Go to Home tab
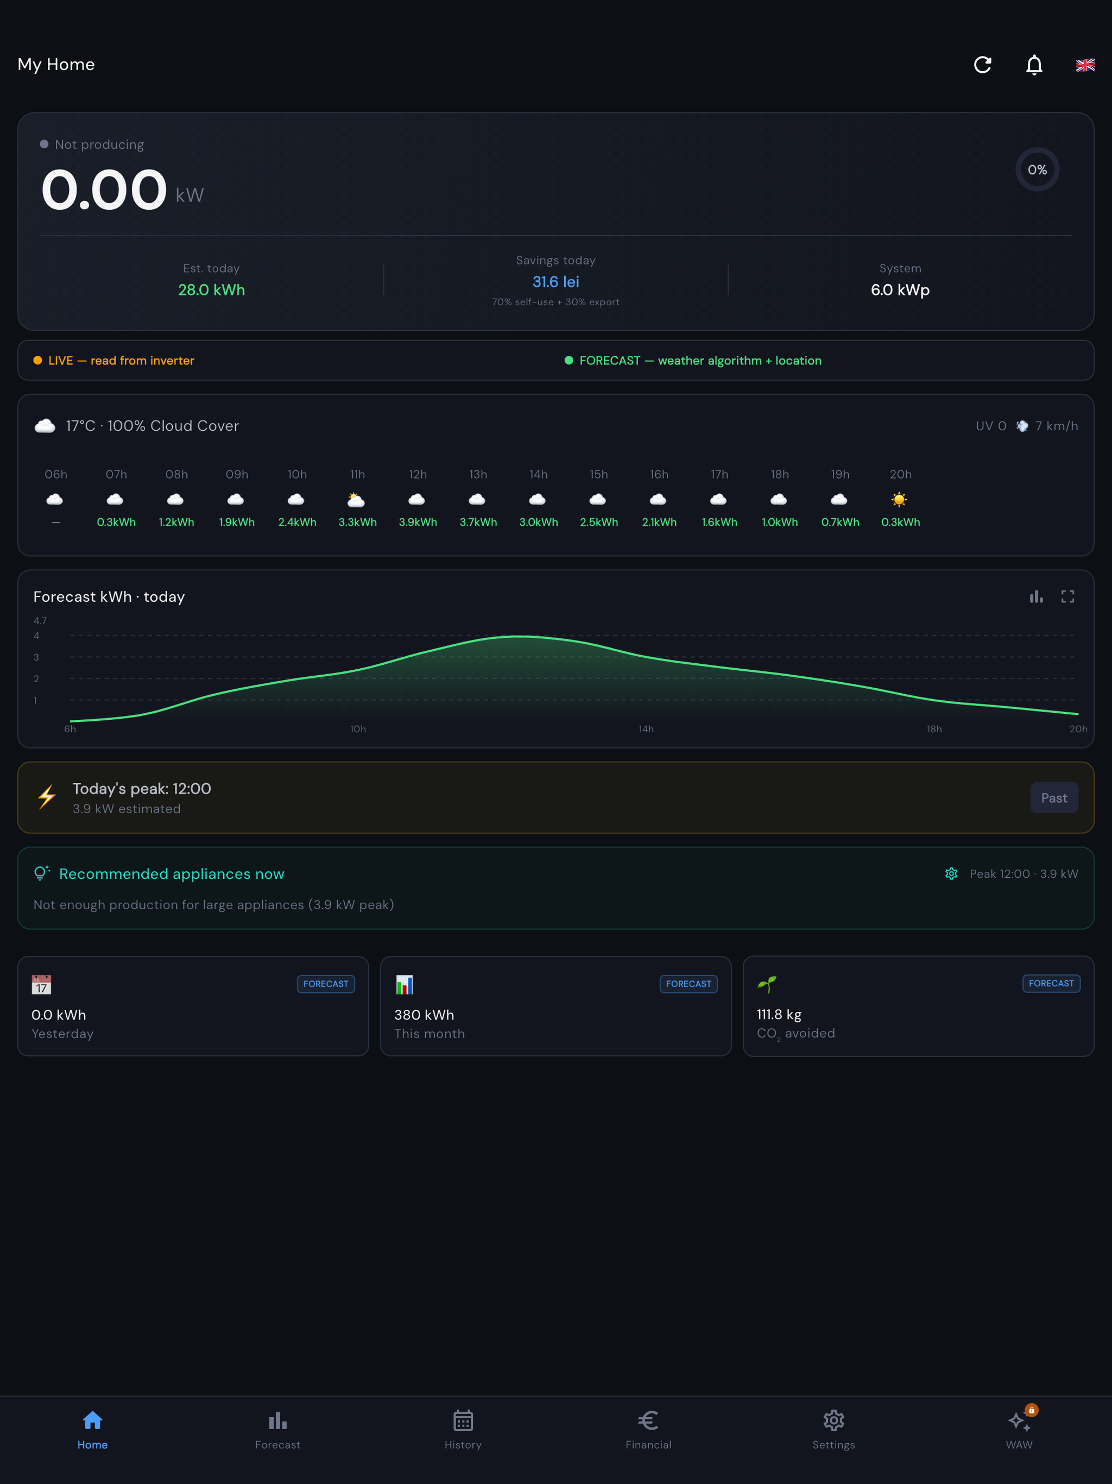This screenshot has height=1484, width=1112. tap(92, 1430)
